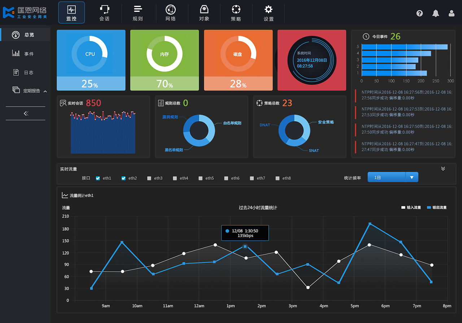The image size is (462, 323).
Task: Click the highlighted 135kbps data point
Action: point(245,246)
